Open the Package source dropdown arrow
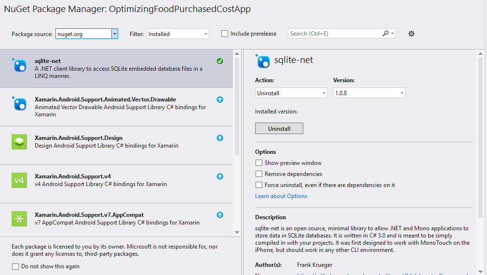This screenshot has width=487, height=275. (115, 34)
